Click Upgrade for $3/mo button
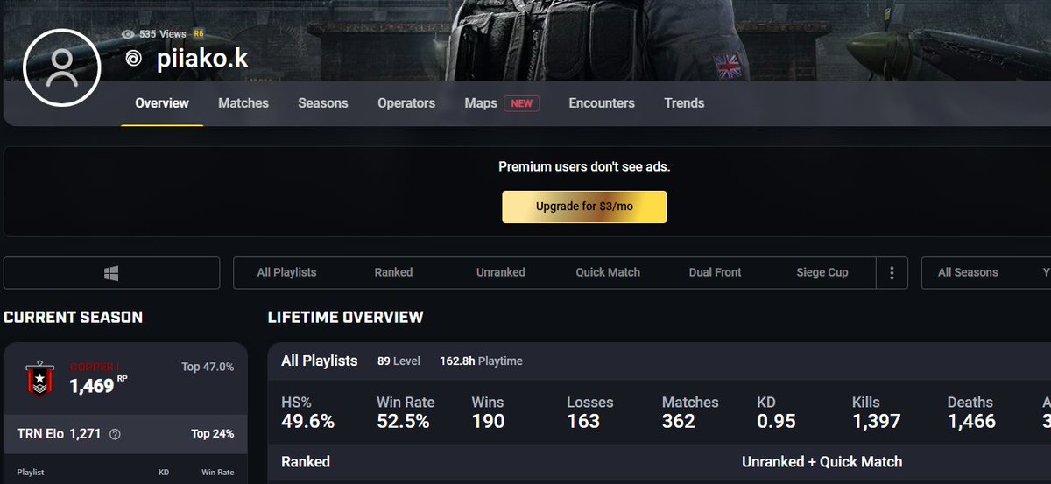This screenshot has height=484, width=1051. point(584,207)
